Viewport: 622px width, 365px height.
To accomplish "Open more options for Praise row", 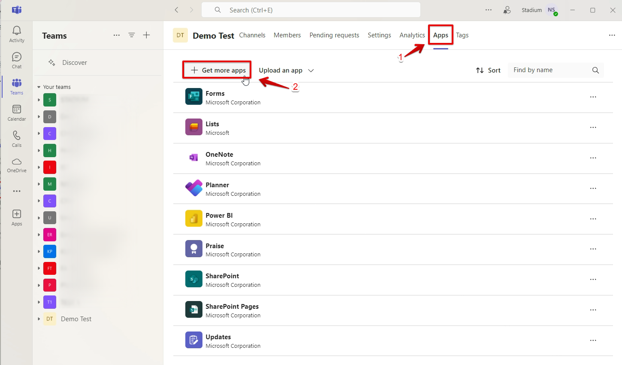I will (x=593, y=249).
